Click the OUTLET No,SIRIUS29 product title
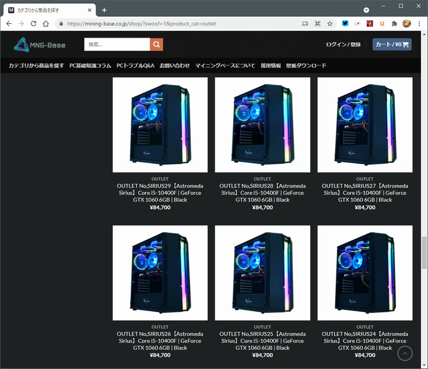 coord(160,193)
